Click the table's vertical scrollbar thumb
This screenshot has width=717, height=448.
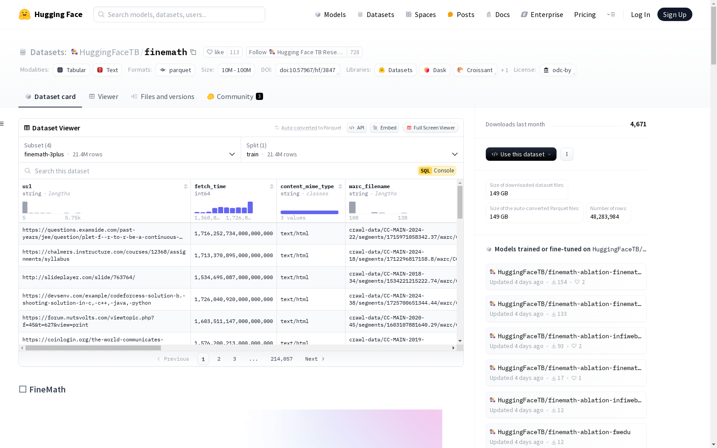(460, 202)
